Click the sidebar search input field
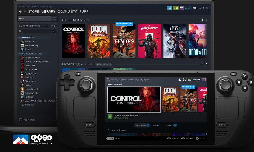The image size is (254, 152). 37,31
